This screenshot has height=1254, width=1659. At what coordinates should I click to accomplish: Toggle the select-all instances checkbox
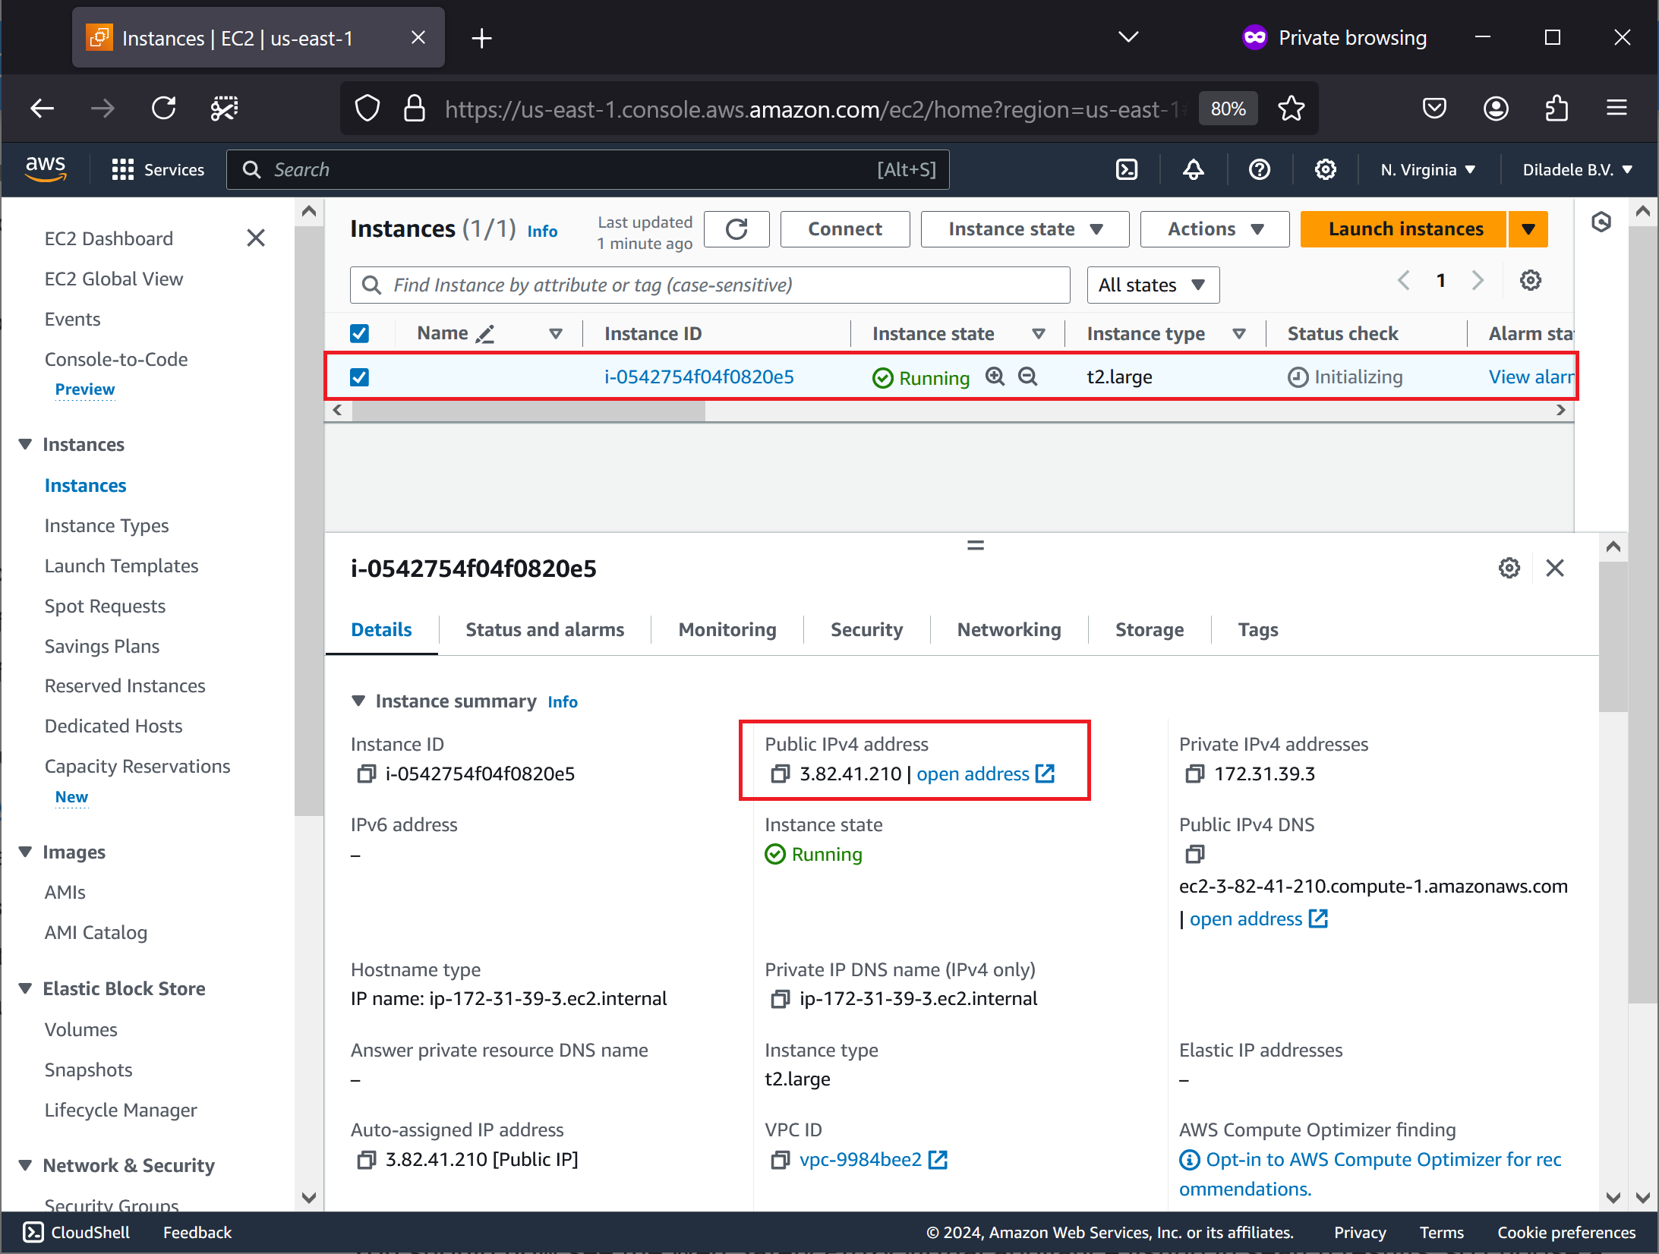click(360, 334)
